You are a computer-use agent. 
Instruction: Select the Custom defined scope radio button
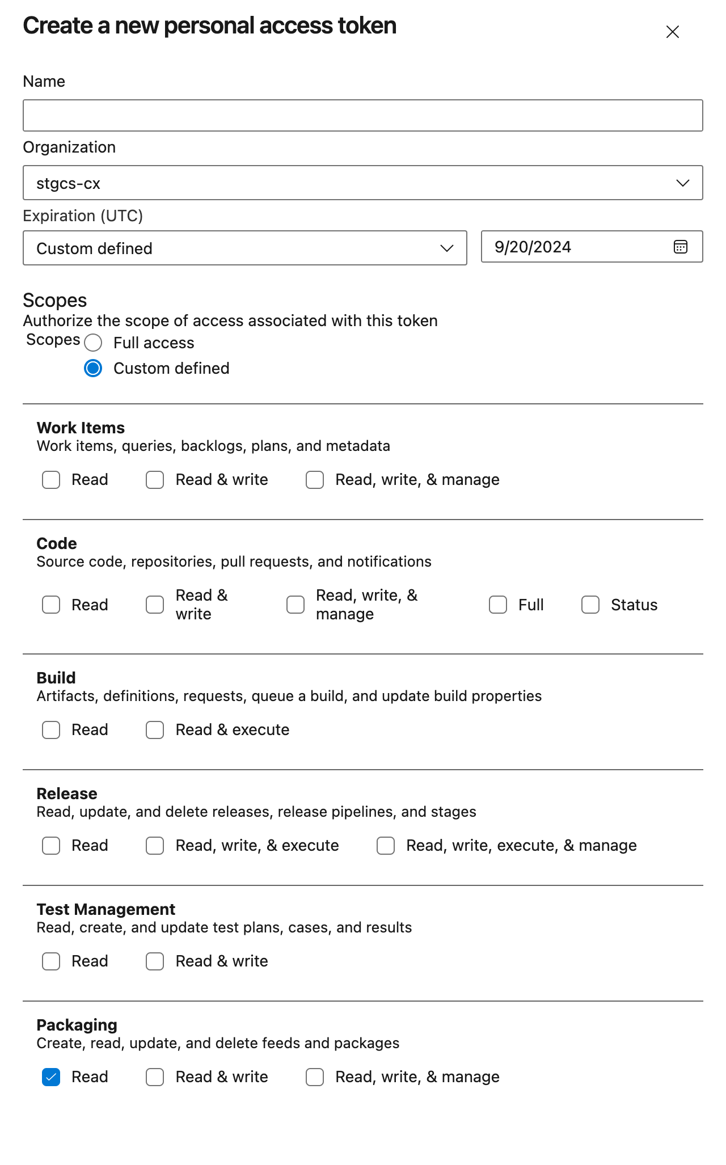tap(93, 369)
